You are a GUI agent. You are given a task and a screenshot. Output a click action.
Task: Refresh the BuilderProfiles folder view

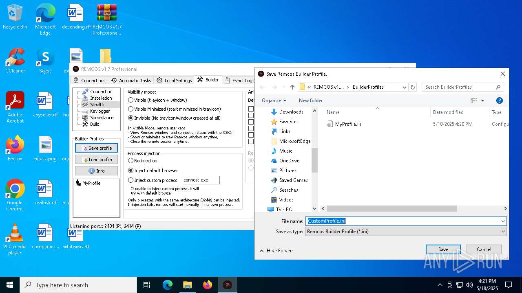413,87
